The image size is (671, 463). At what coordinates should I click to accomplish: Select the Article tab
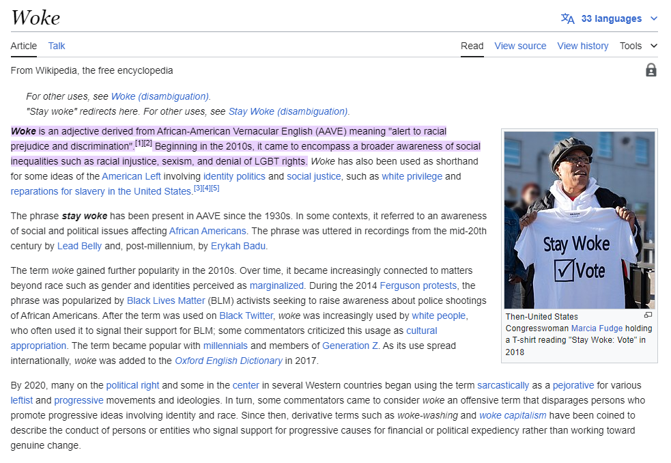click(23, 46)
